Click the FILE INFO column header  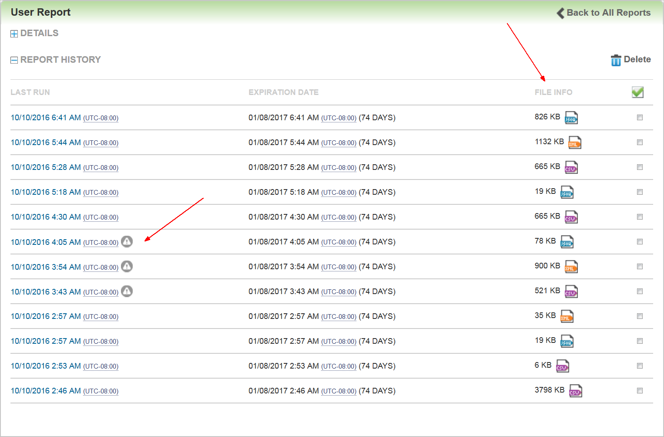point(553,92)
